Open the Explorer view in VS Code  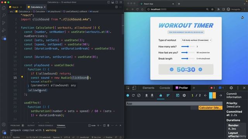point(3,8)
